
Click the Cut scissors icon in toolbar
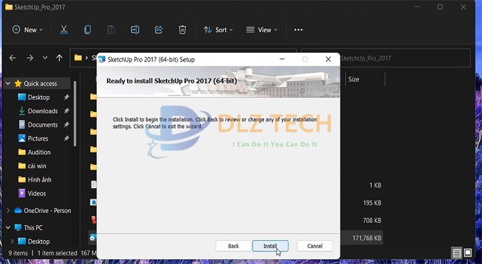(63, 30)
